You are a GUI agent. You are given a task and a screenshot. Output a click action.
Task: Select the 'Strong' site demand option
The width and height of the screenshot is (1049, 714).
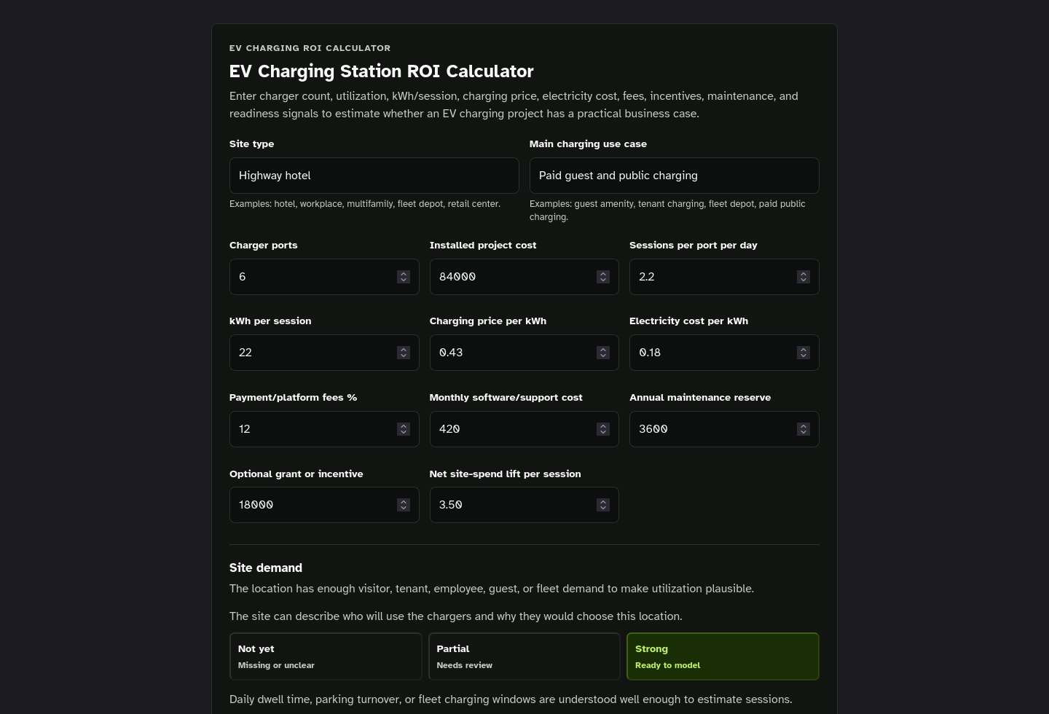(723, 656)
